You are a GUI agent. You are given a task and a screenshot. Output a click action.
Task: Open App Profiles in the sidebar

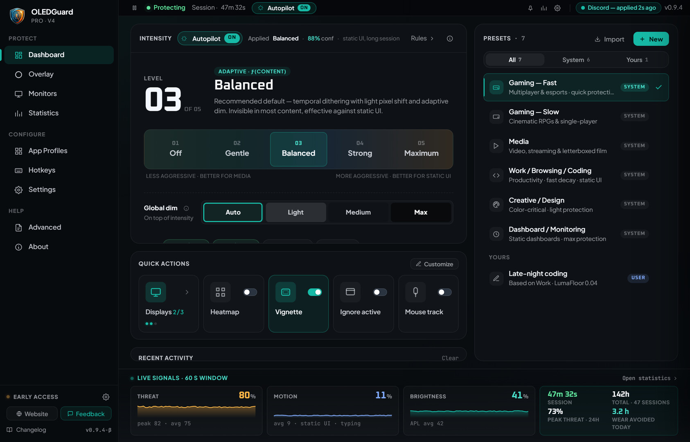(59, 151)
